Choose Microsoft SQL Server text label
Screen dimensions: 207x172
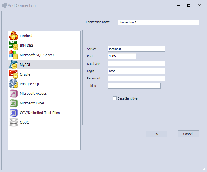click(x=37, y=55)
